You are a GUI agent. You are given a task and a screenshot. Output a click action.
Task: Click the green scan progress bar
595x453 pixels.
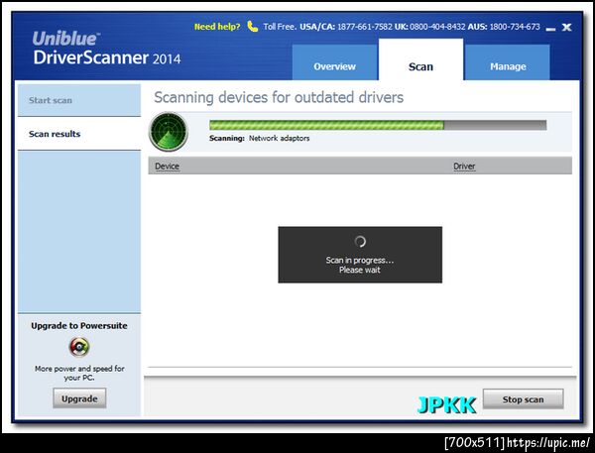point(378,125)
